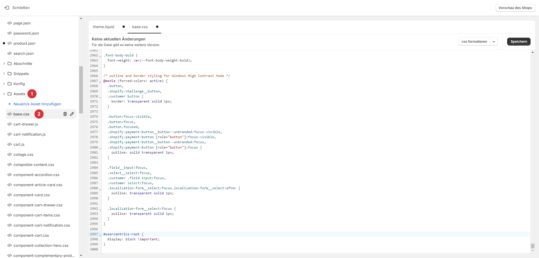Click the code icon beside product.json
This screenshot has height=258, width=539.
10,43
